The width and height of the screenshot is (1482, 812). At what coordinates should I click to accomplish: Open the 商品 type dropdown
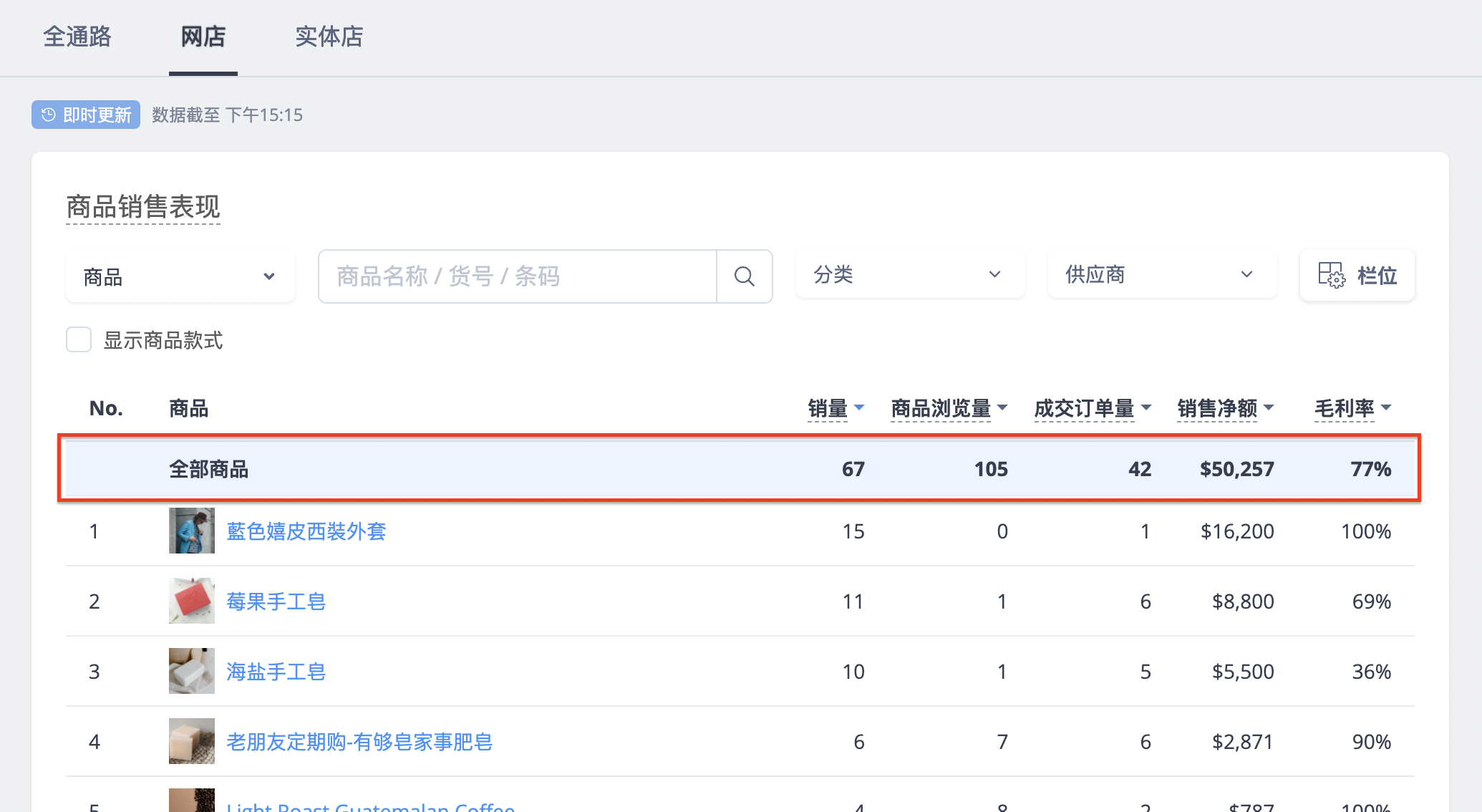click(180, 276)
